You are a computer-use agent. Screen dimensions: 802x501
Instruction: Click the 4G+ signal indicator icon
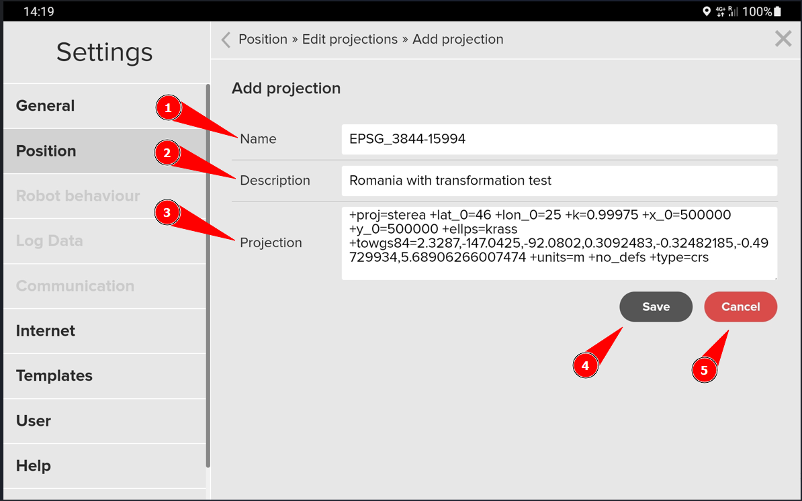(x=721, y=11)
